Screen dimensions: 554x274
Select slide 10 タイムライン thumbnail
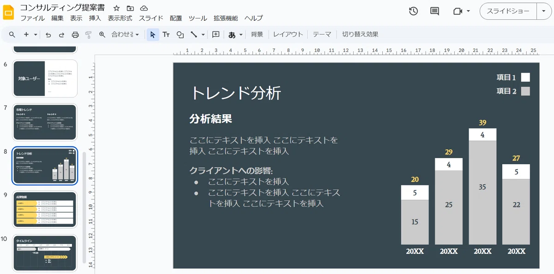45,253
